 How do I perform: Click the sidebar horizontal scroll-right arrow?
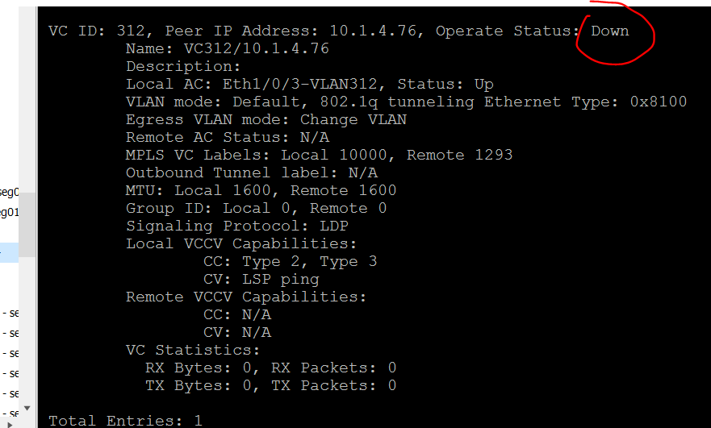pyautogui.click(x=10, y=425)
